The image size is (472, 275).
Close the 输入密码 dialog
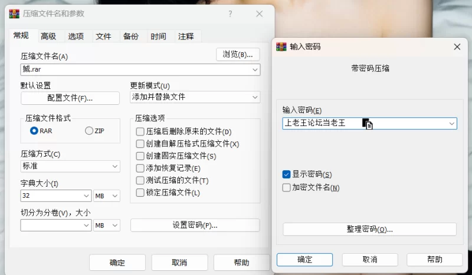(x=457, y=47)
